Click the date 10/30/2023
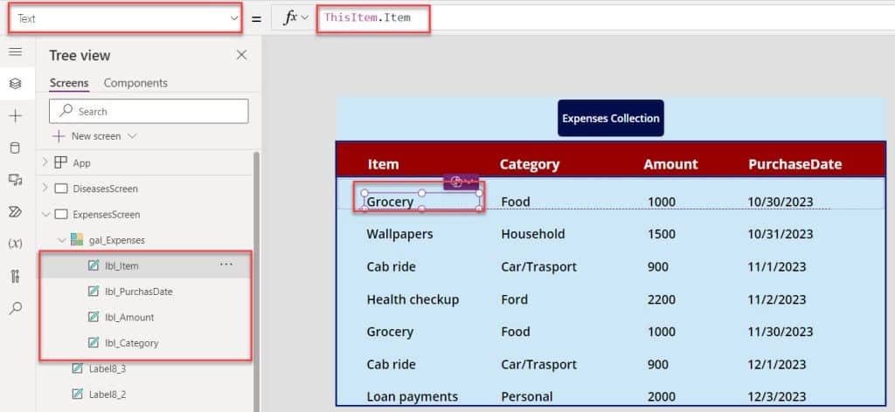The width and height of the screenshot is (895, 412). click(x=781, y=202)
